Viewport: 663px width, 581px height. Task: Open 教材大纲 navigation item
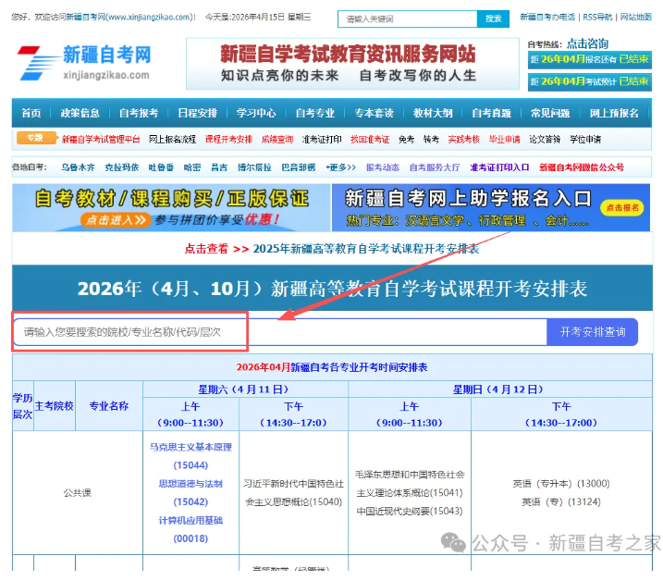coord(433,114)
